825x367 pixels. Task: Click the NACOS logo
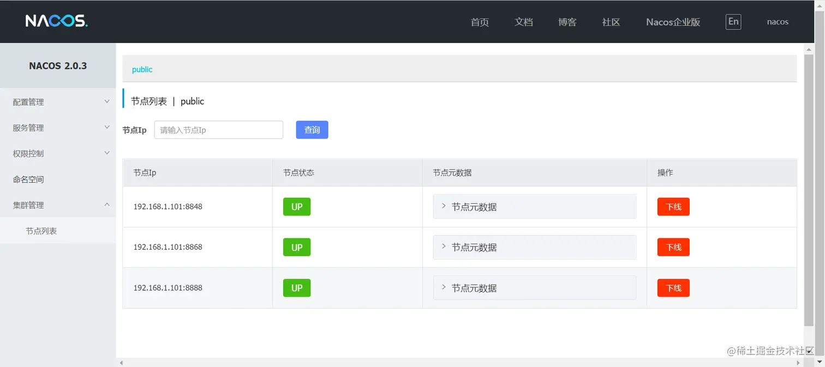pos(56,21)
